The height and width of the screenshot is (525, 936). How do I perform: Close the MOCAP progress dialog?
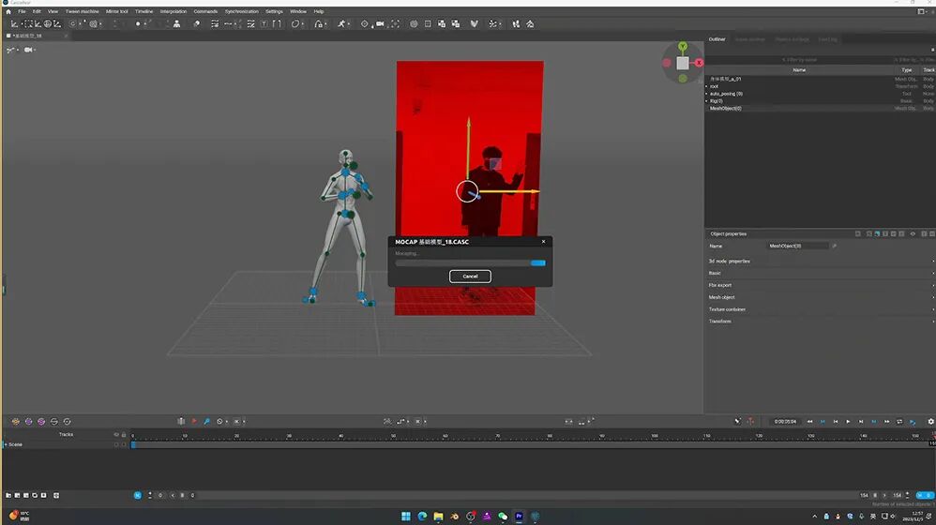[543, 242]
